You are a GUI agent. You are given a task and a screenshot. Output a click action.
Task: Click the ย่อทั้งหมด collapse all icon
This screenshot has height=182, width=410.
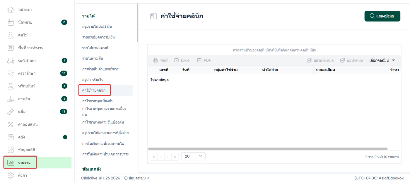tap(342, 60)
